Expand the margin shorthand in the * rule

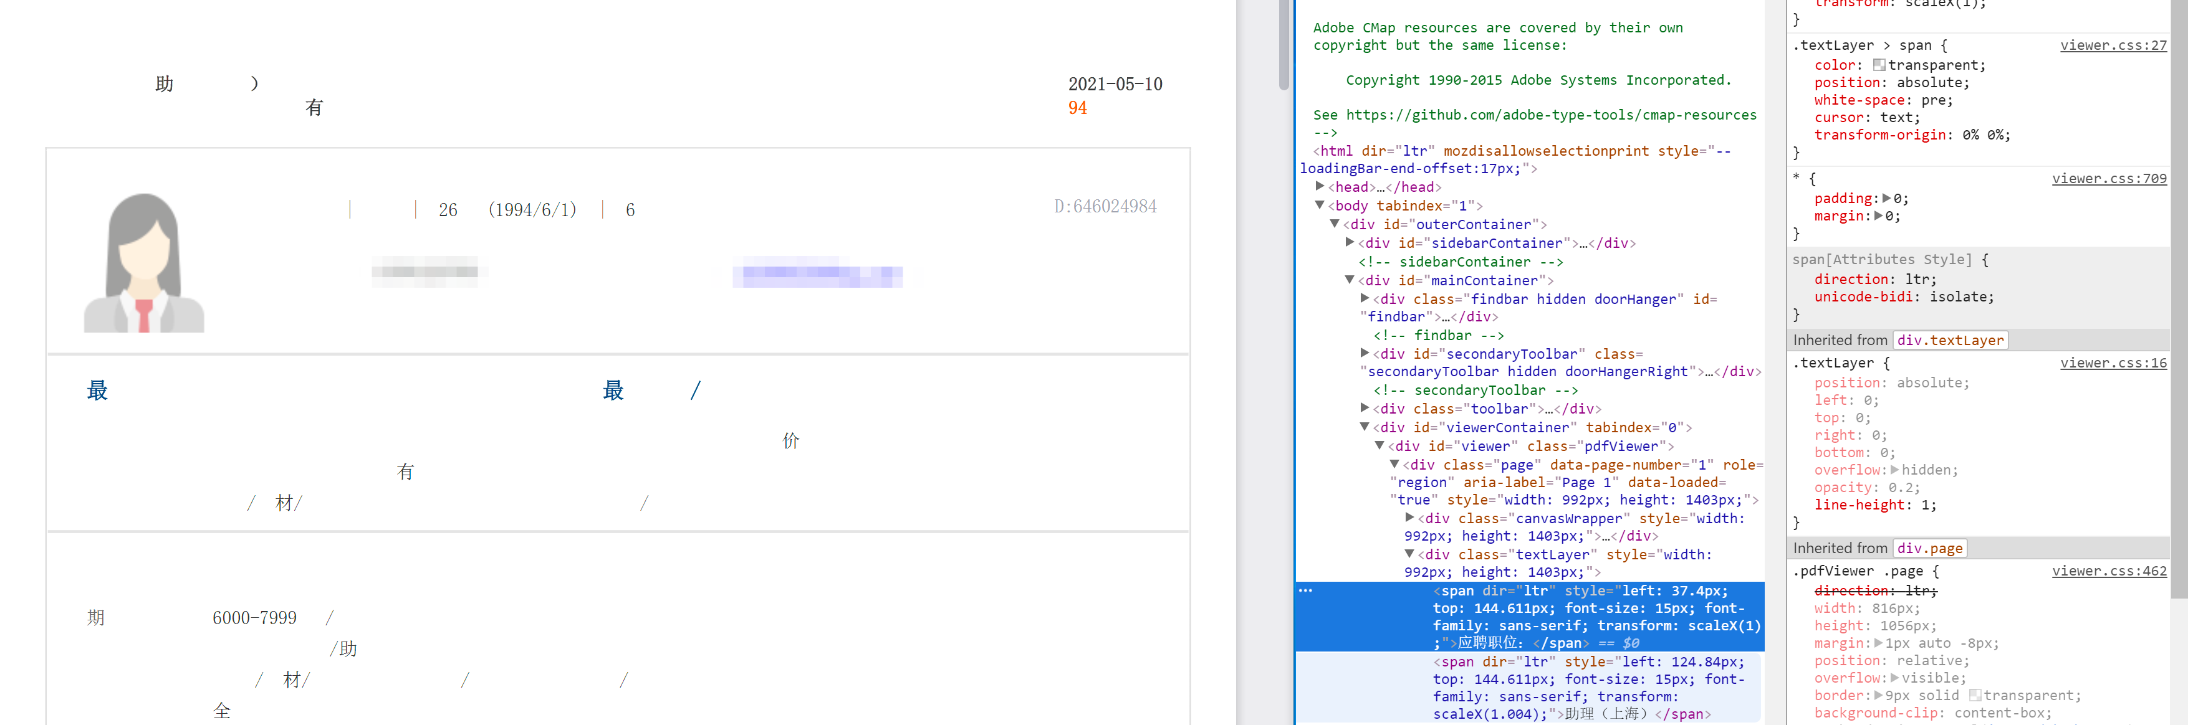pos(1879,216)
